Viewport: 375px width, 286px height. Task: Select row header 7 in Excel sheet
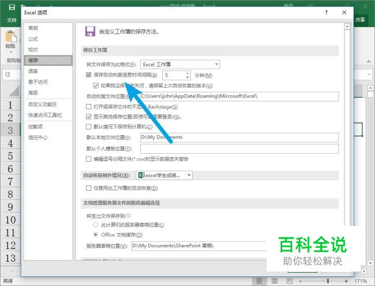click(x=10, y=181)
